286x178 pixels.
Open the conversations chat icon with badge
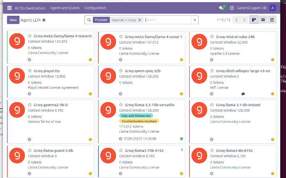pos(222,7)
